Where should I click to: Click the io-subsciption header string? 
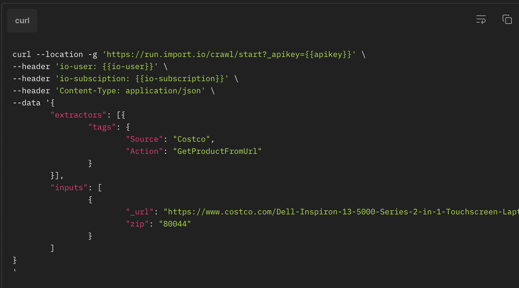(x=142, y=79)
